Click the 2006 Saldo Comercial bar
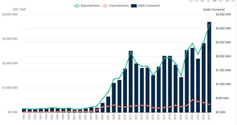 pyautogui.click(x=102, y=108)
